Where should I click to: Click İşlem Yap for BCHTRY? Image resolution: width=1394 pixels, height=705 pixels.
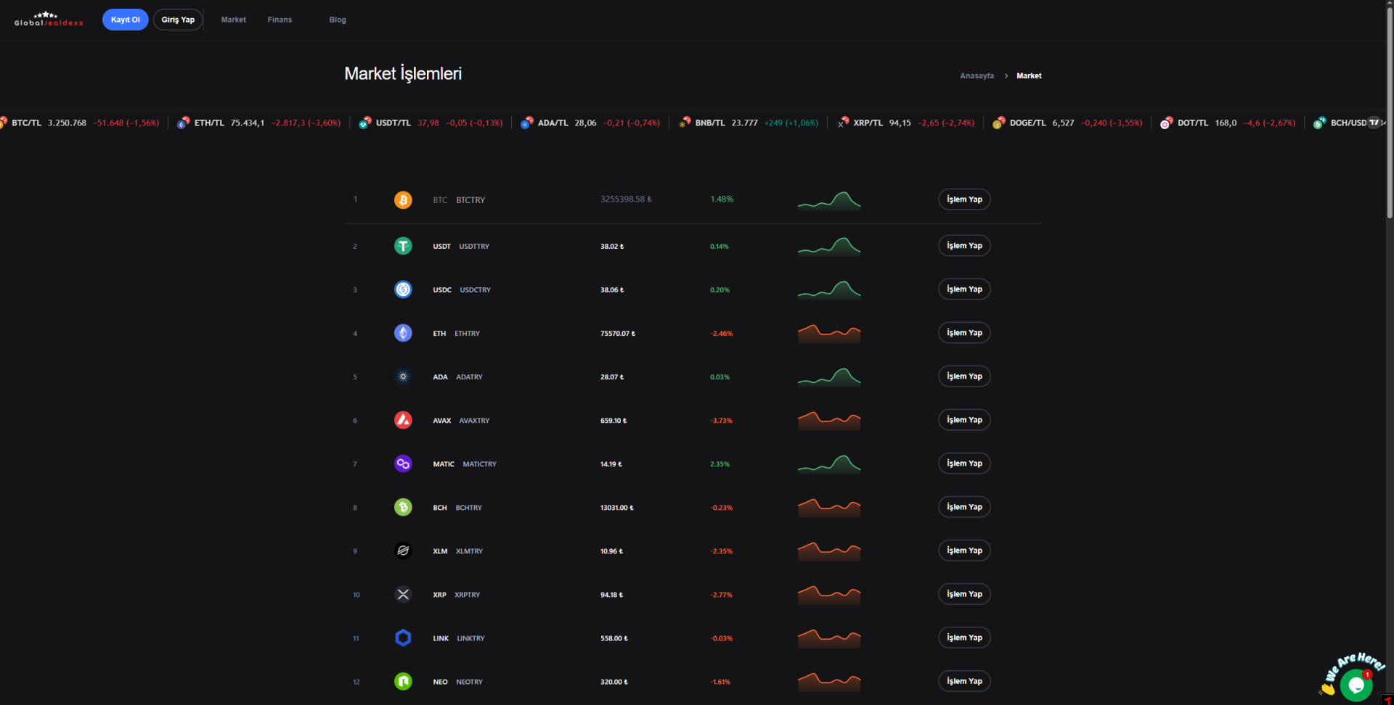(964, 507)
